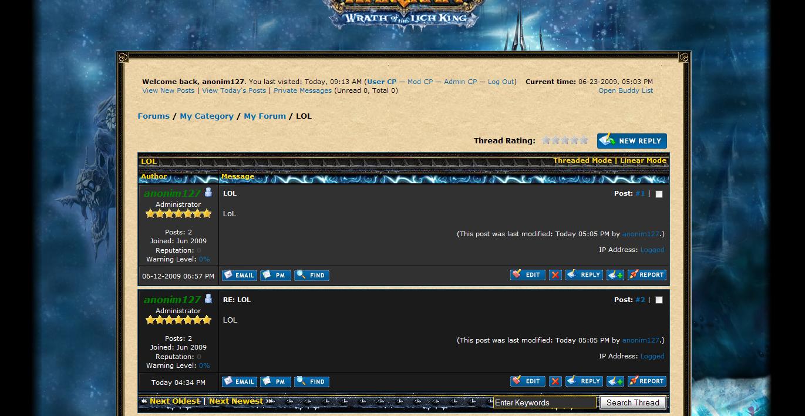Click Find button on post #2
Viewport: 805px width, 416px height.
coord(312,381)
